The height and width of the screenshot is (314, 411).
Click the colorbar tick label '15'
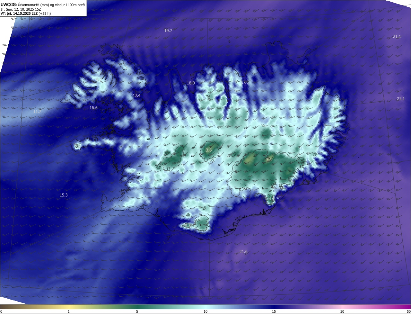pyautogui.click(x=274, y=311)
